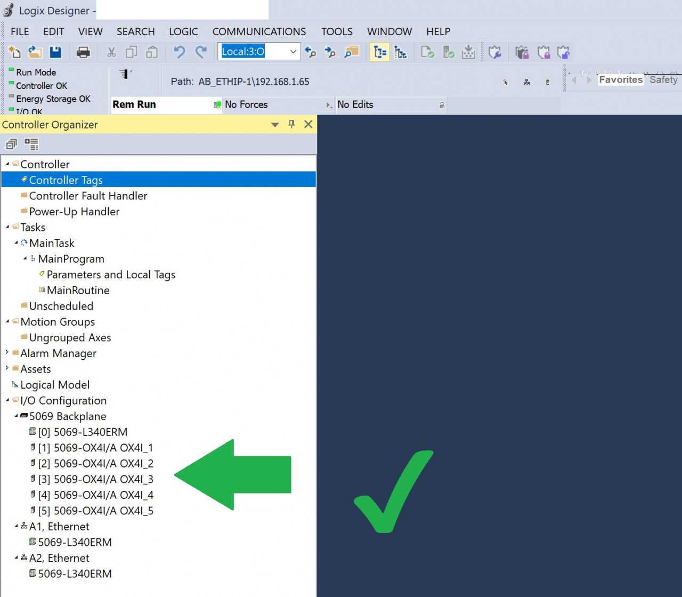Click the Paste clipboard icon
The width and height of the screenshot is (682, 597).
(152, 52)
